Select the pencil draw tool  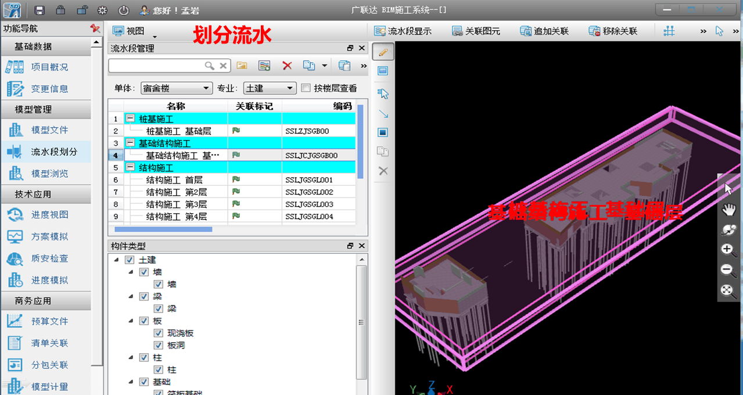383,52
